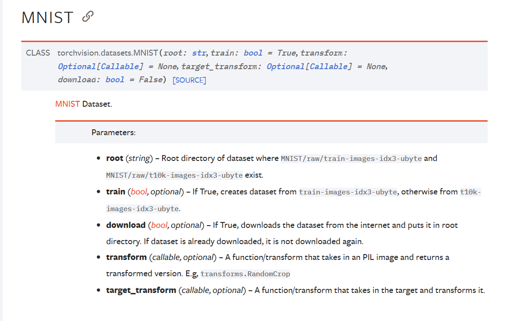Click the MNIST page heading
Screen dimensions: 508x321
(x=48, y=18)
